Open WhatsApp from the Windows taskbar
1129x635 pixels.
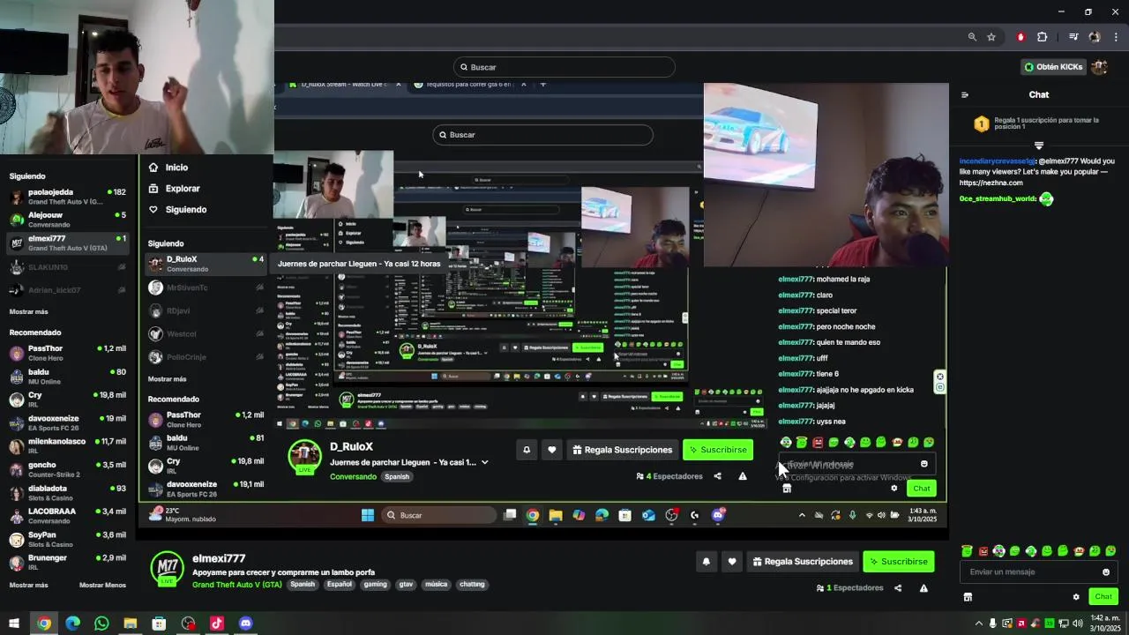point(101,624)
